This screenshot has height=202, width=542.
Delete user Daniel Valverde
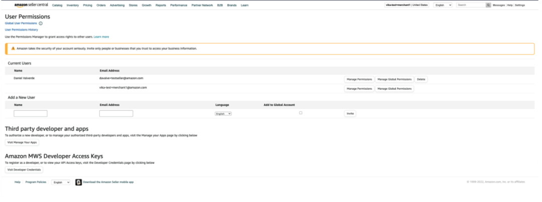click(x=421, y=79)
